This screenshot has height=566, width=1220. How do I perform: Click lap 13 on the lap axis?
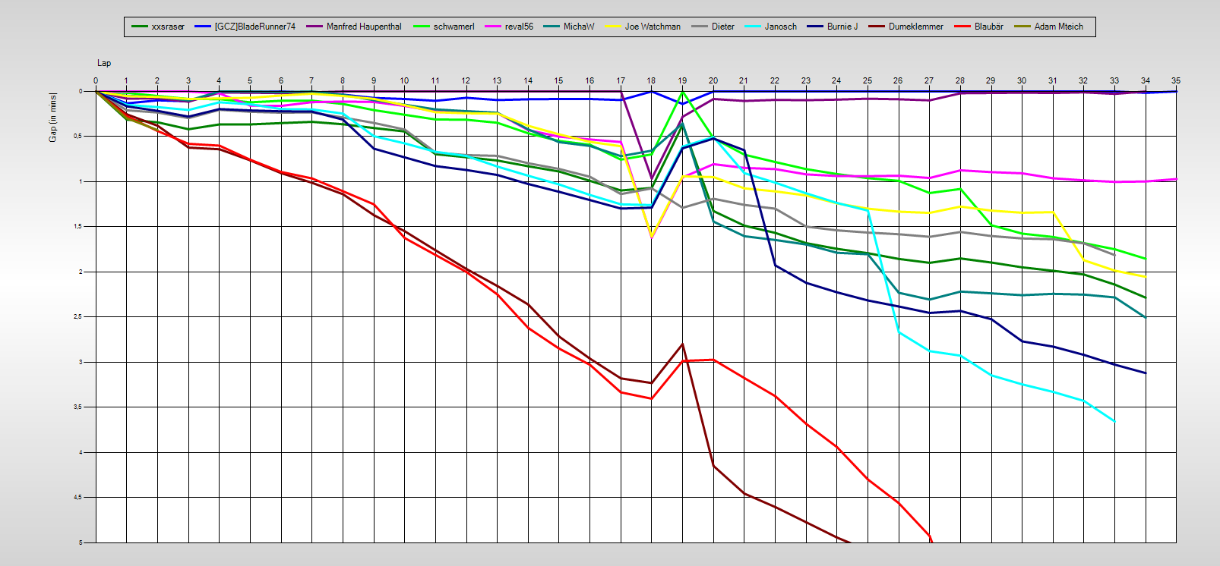point(497,80)
